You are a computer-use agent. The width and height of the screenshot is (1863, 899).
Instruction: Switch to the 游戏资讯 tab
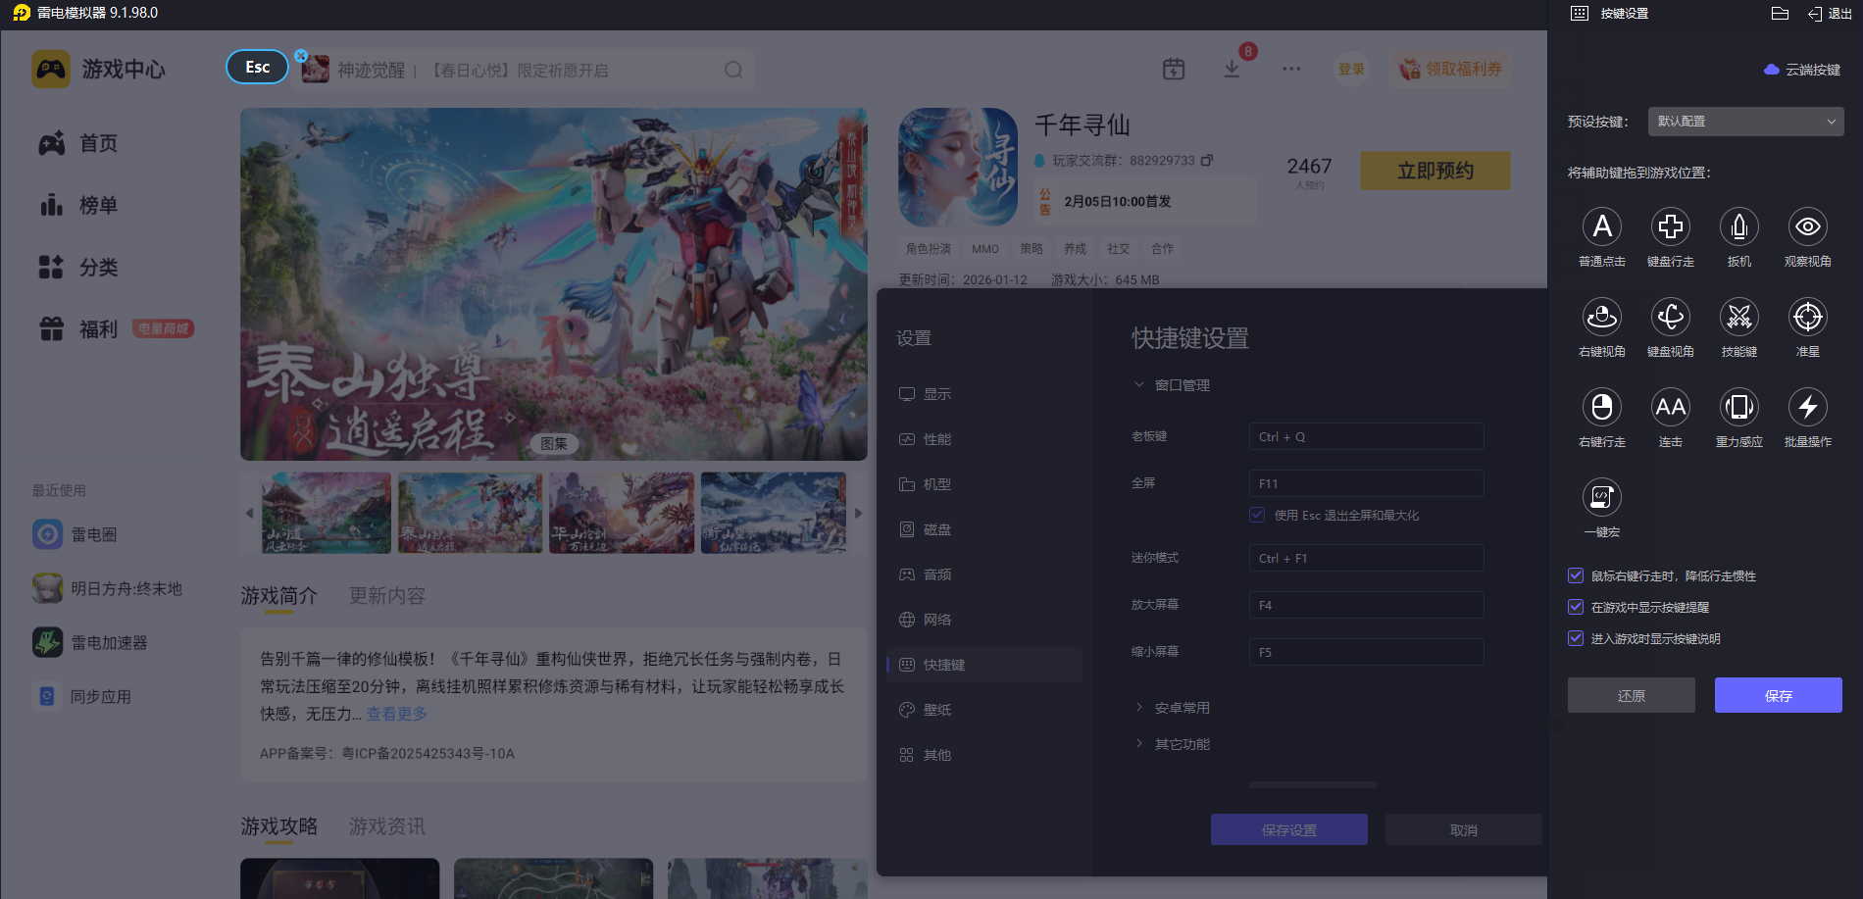pyautogui.click(x=387, y=826)
